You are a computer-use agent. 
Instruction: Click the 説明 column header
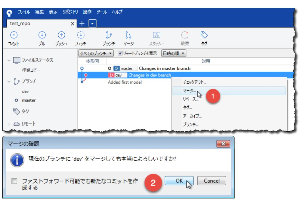click(x=206, y=61)
